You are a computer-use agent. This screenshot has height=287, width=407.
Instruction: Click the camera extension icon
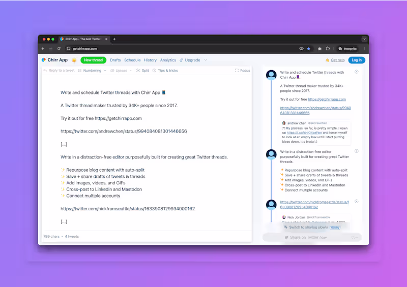[x=319, y=48]
